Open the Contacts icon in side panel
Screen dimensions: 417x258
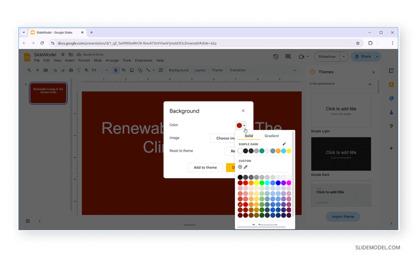[x=391, y=112]
